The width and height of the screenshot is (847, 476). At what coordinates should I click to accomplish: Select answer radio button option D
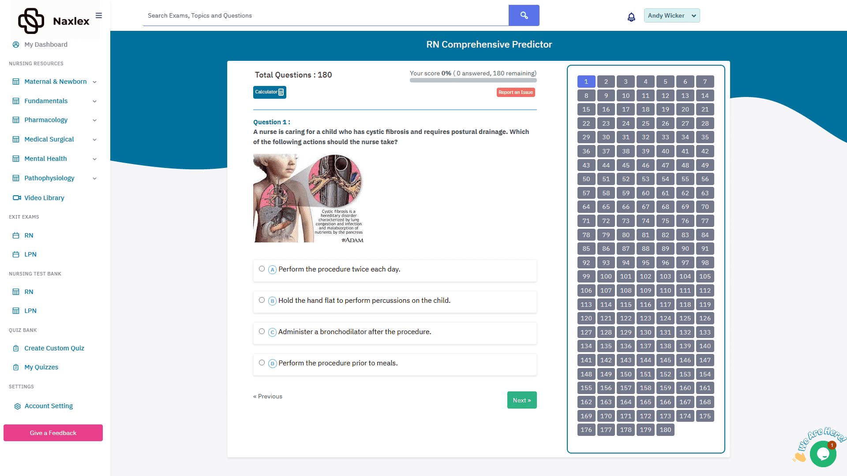pyautogui.click(x=262, y=363)
